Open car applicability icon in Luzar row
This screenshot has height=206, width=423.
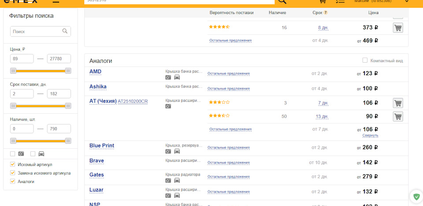click(177, 195)
